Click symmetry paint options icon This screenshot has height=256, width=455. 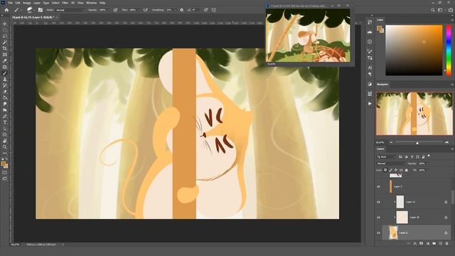point(214,10)
